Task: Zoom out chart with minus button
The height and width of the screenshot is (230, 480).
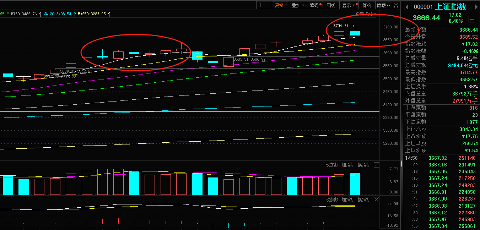Action: point(268,5)
